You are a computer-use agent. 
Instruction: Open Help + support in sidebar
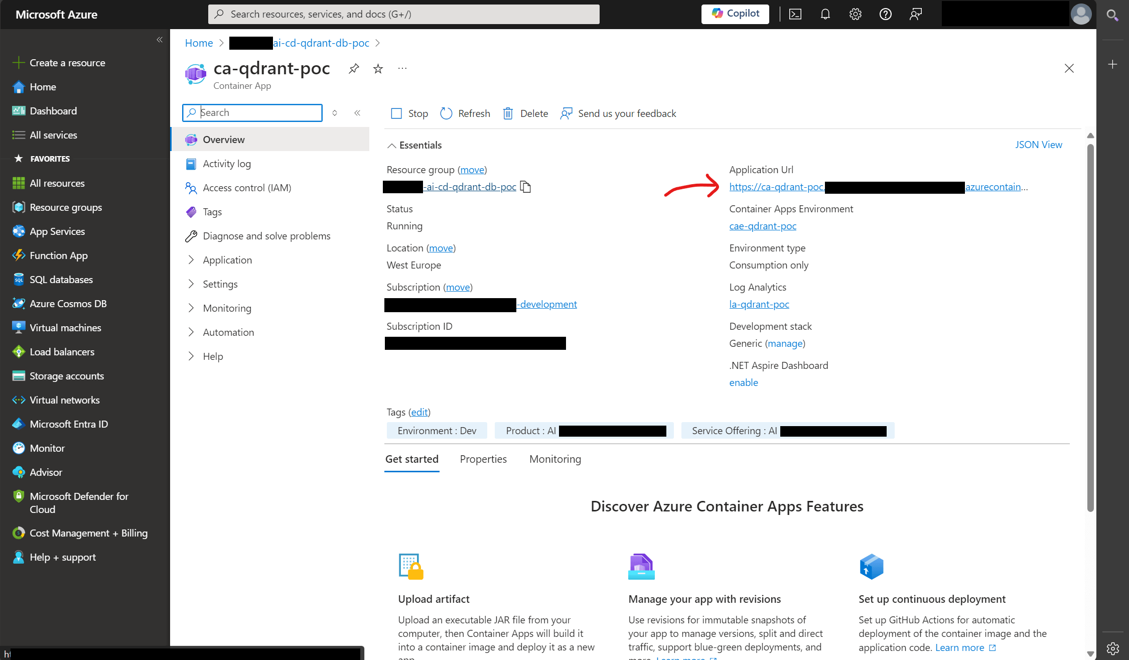[x=54, y=557]
